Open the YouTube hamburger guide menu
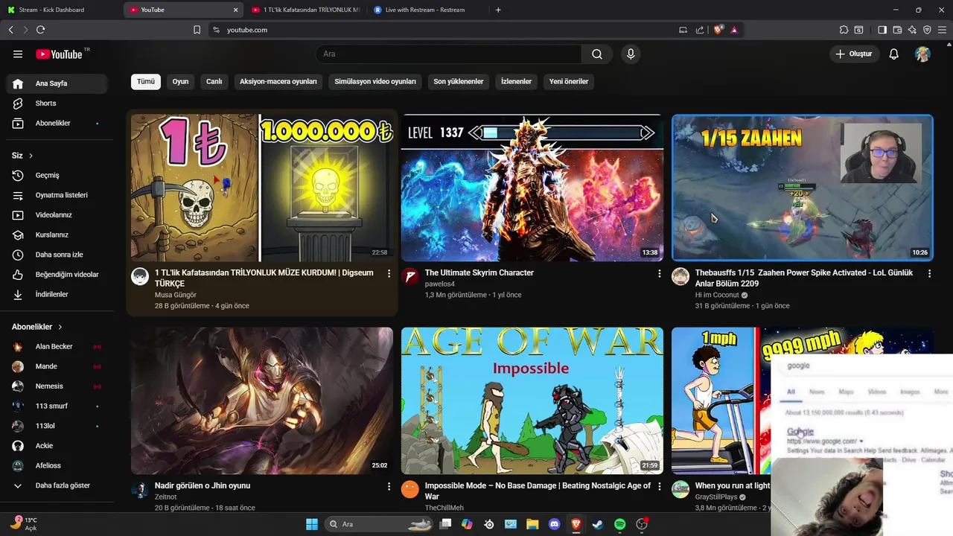Screen dimensions: 953x536 pos(18,54)
